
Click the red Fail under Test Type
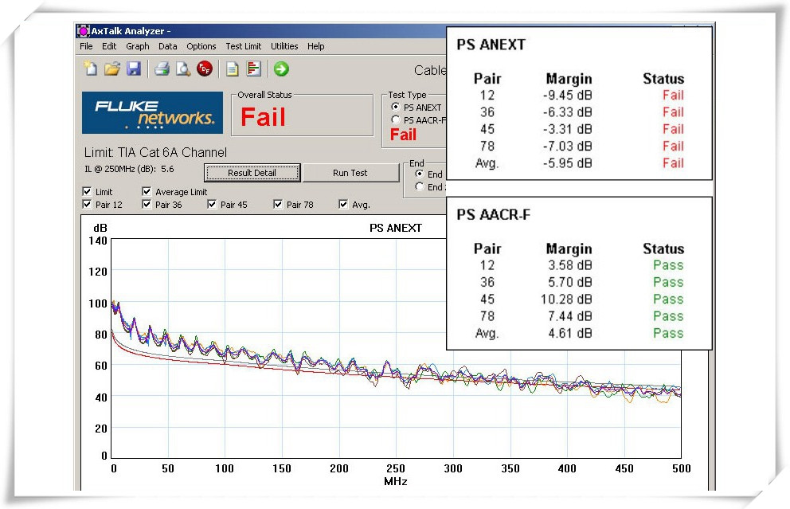point(403,135)
